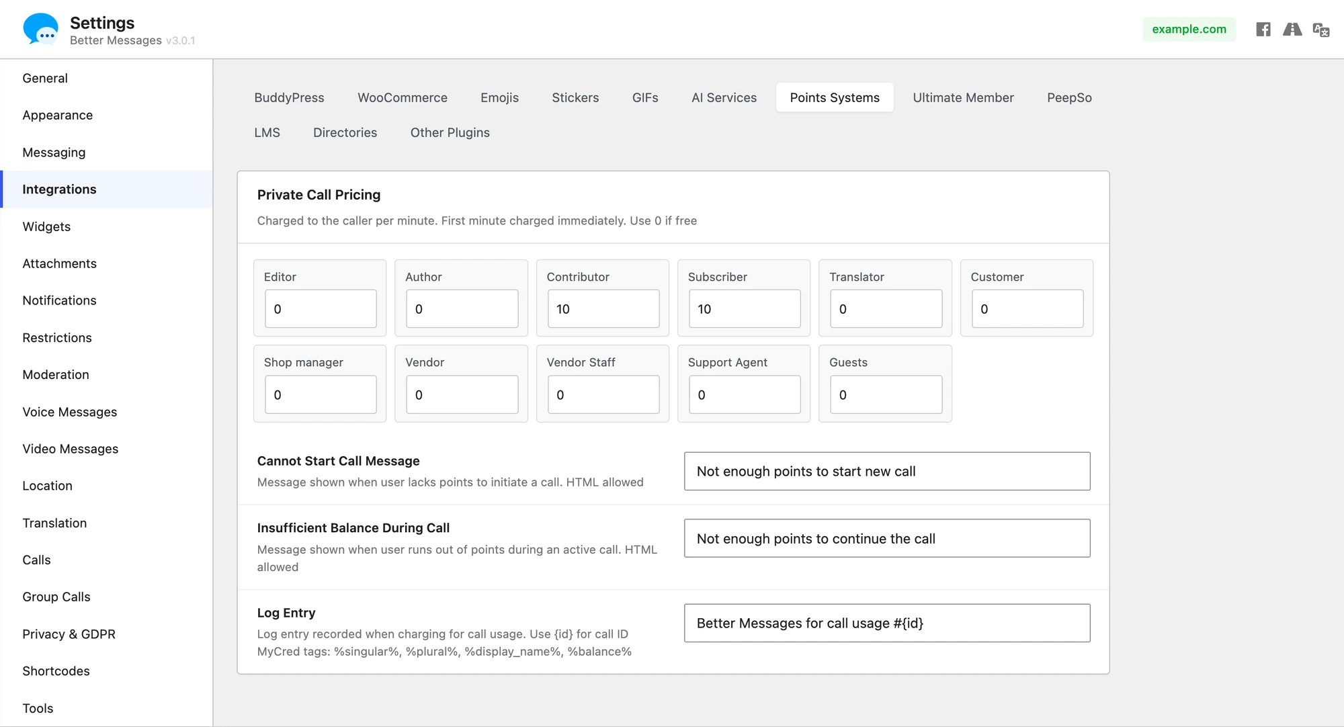Open Privacy & GDPR settings
This screenshot has height=727, width=1344.
pyautogui.click(x=106, y=634)
